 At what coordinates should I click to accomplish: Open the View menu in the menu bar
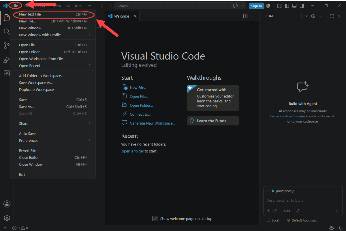(x=57, y=6)
